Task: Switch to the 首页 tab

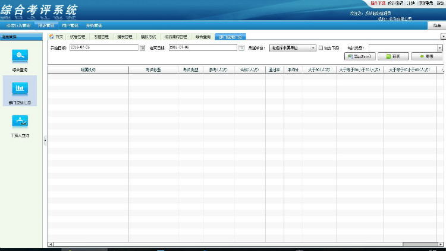Action: (57, 37)
